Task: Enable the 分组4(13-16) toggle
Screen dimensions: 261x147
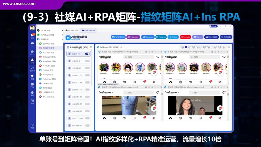Action: pos(87,75)
